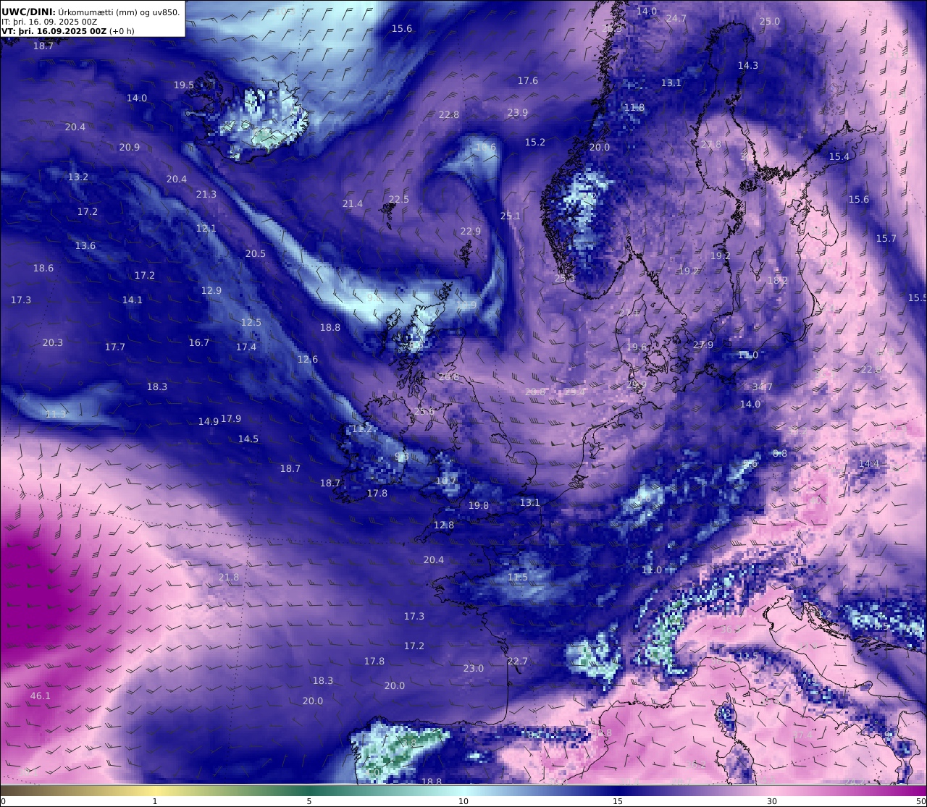927x807 pixels.
Task: Click the 10.7 map value
Action: point(447,481)
